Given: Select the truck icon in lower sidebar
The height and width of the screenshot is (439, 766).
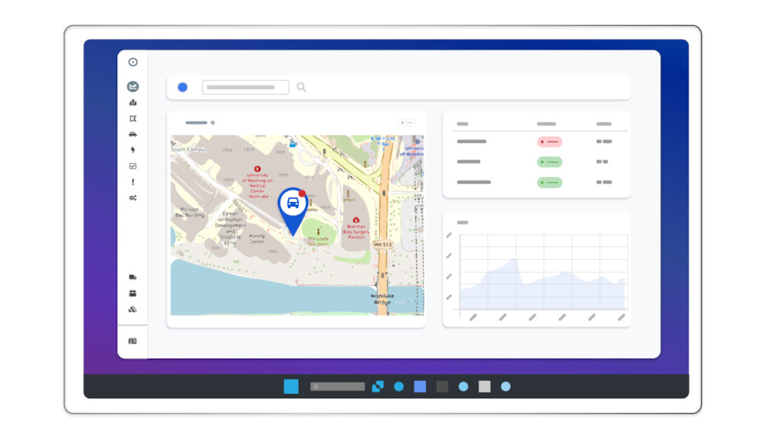Looking at the screenshot, I should click(x=133, y=278).
